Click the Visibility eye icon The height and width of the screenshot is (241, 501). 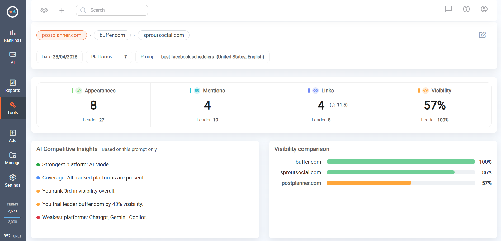pyautogui.click(x=426, y=91)
